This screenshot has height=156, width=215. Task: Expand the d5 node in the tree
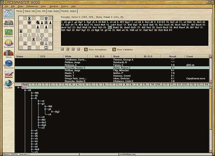(x=32, y=96)
